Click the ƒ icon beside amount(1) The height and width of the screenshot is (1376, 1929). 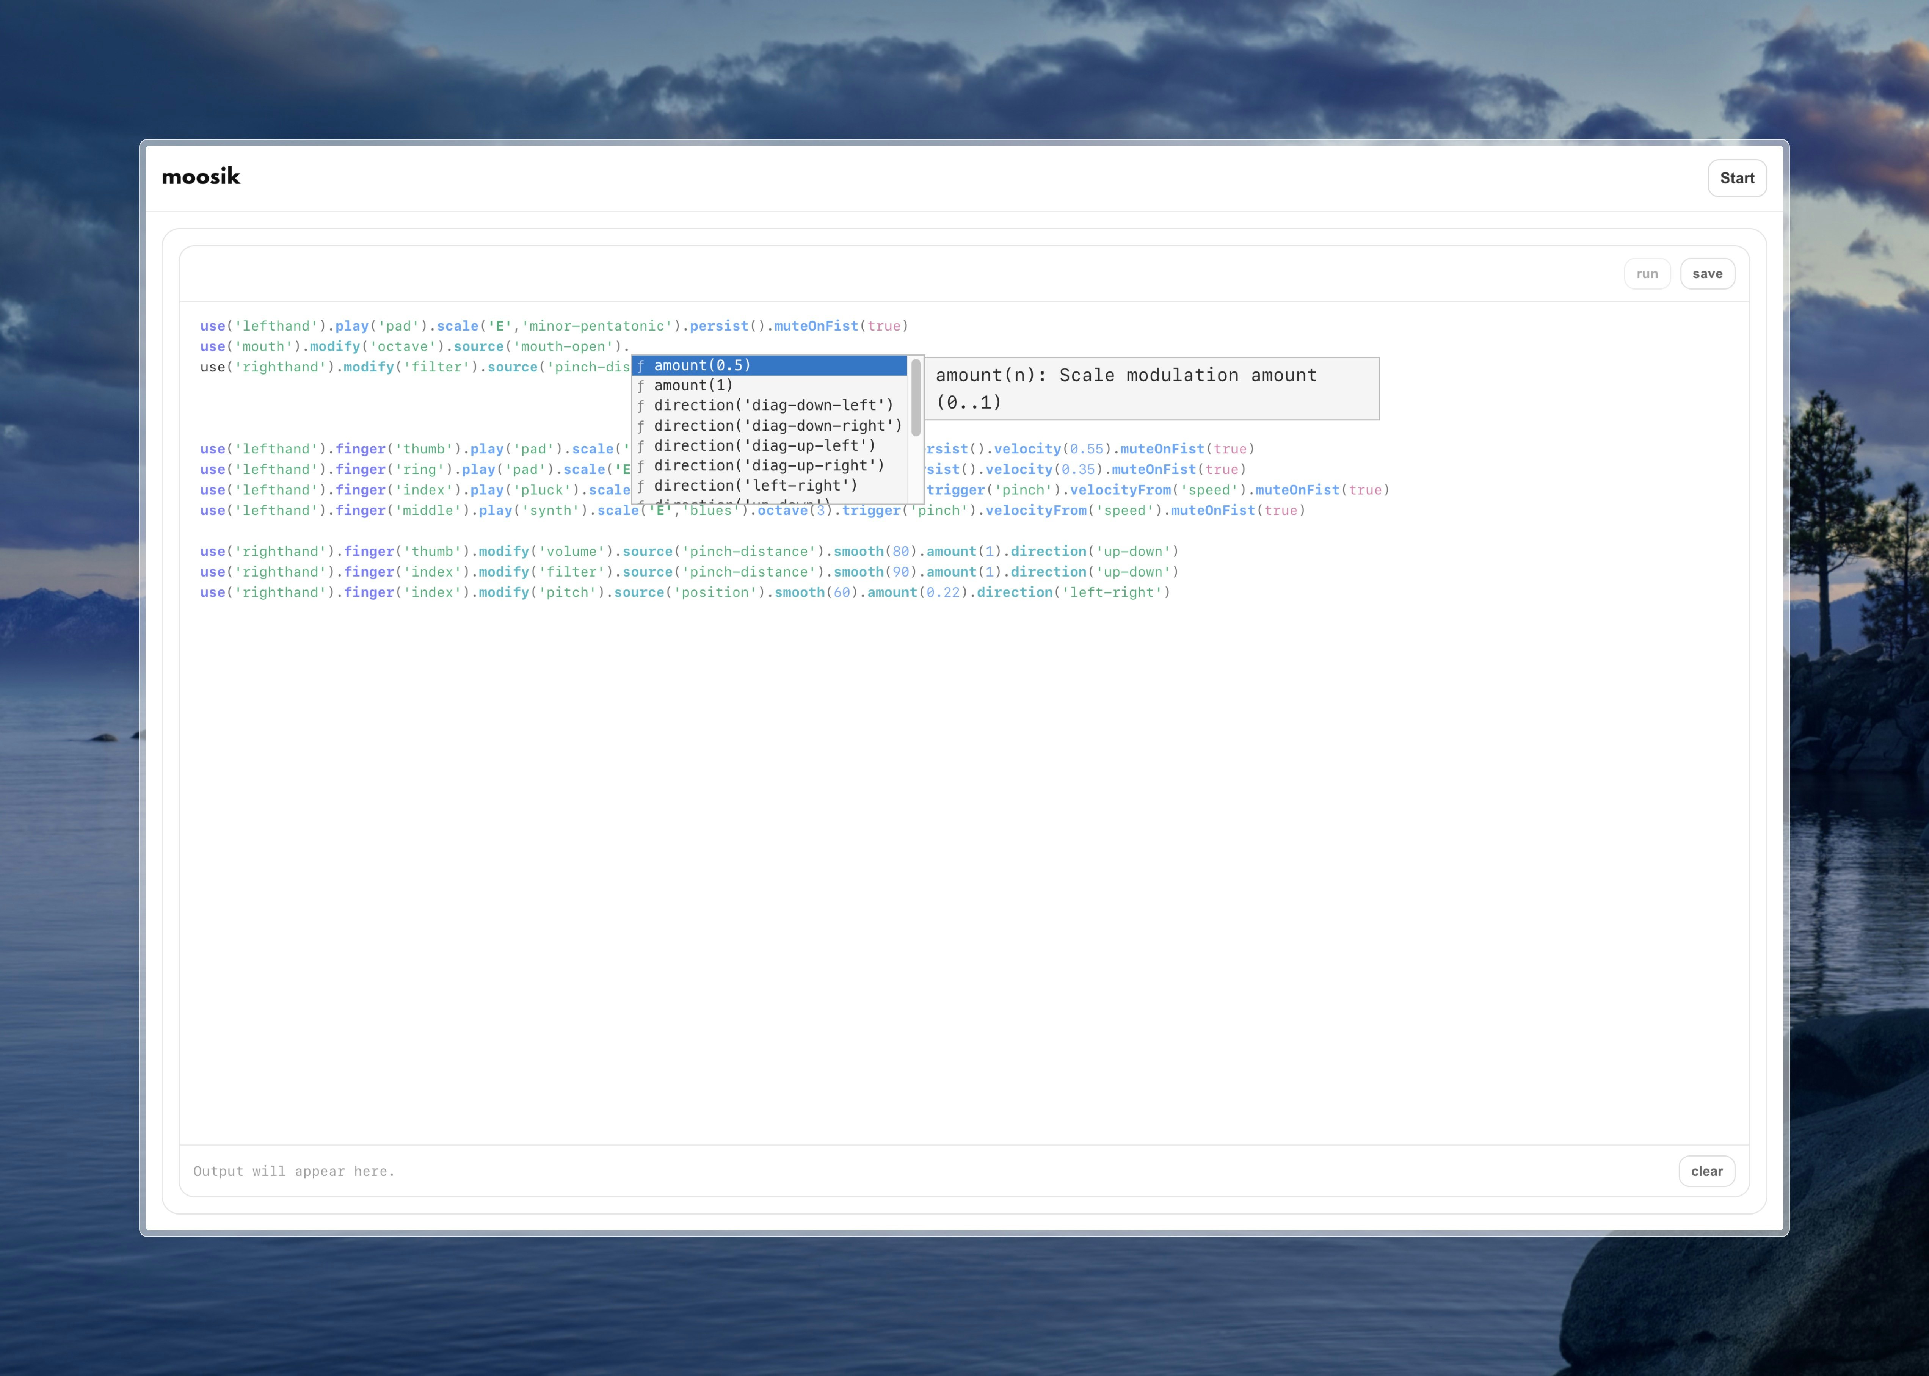(641, 386)
